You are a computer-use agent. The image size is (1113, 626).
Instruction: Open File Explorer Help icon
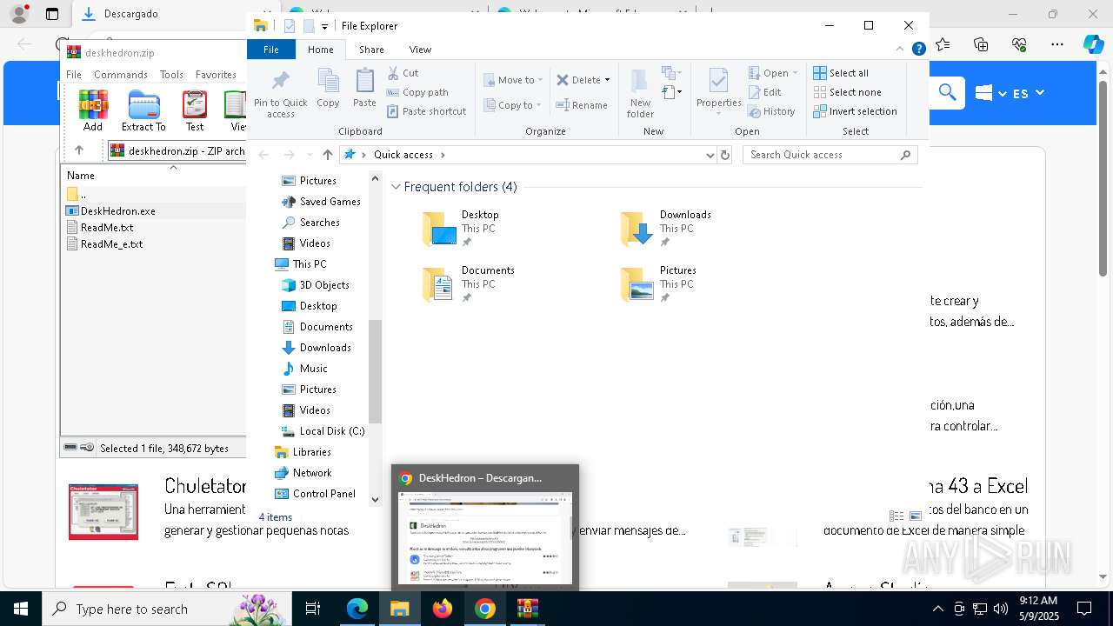point(918,50)
